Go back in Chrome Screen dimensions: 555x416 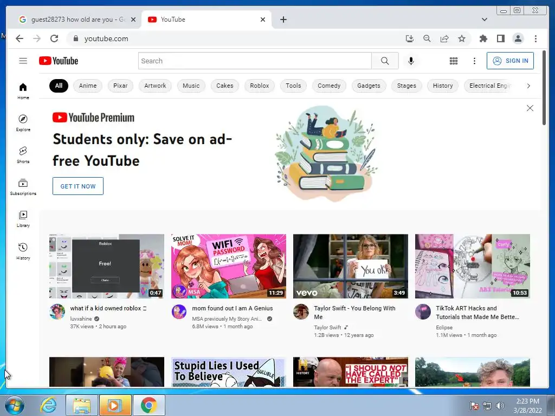pos(20,38)
